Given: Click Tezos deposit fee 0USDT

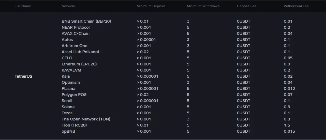Looking at the screenshot, I should (x=244, y=113).
